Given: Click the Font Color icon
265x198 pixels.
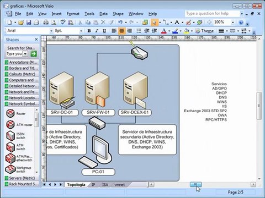Looking at the screenshot, I should point(163,31).
